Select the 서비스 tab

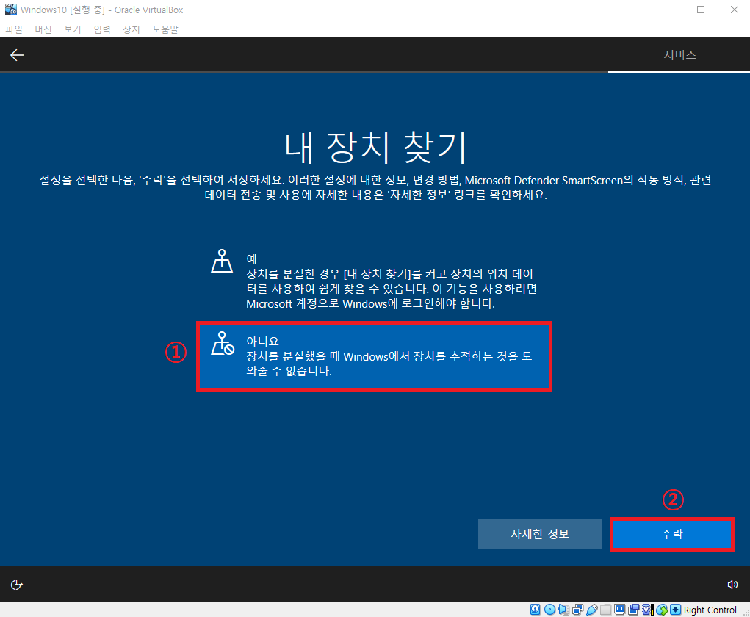[x=679, y=55]
